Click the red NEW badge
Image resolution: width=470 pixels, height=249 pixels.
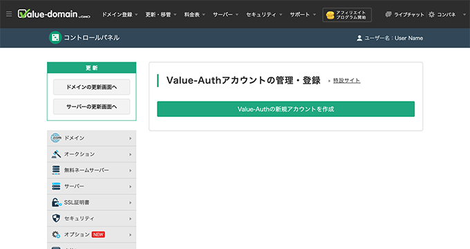(x=98, y=234)
